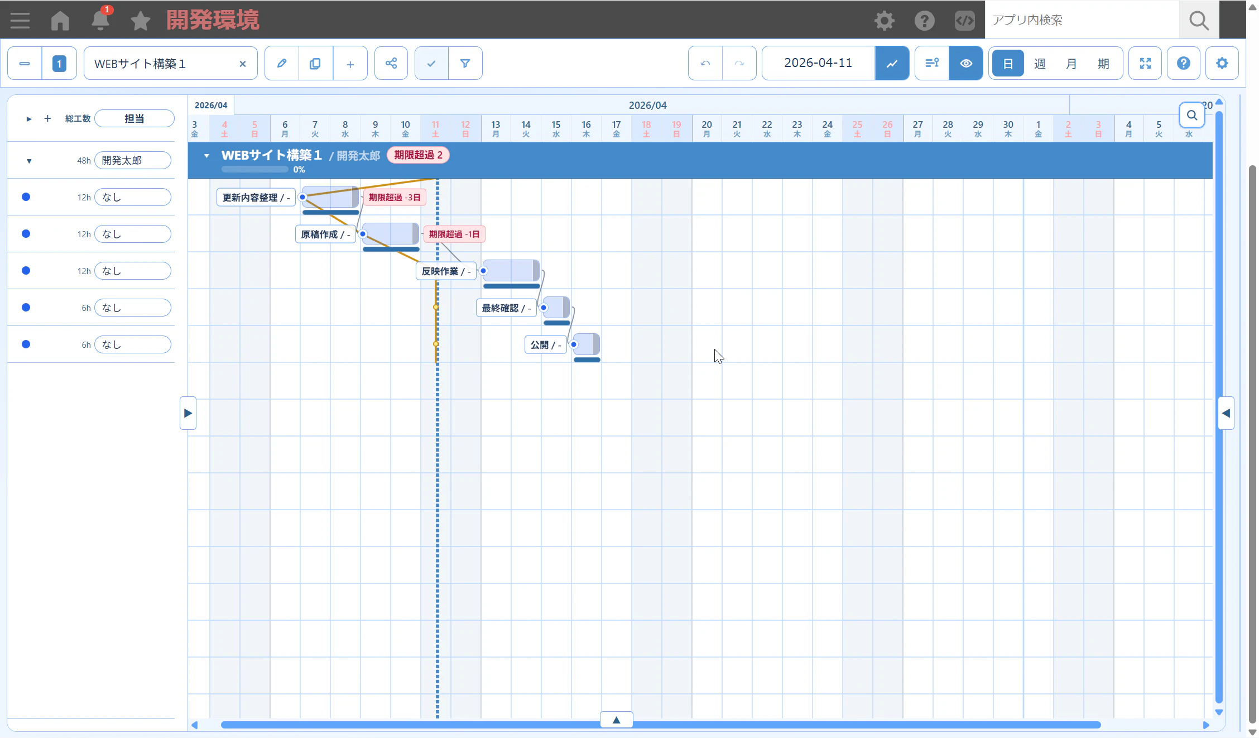The width and height of the screenshot is (1259, 738).
Task: Toggle the progress line chart button
Action: pos(892,64)
